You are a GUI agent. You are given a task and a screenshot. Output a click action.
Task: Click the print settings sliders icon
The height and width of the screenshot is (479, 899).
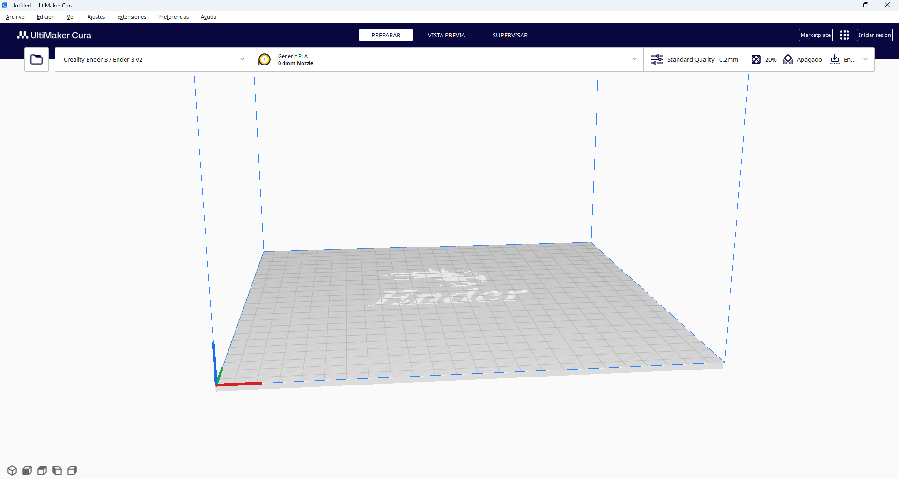[657, 59]
